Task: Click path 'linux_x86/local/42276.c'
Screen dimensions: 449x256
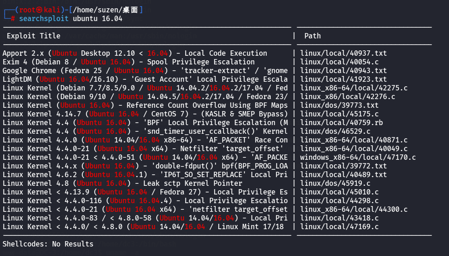Action: [x=348, y=97]
